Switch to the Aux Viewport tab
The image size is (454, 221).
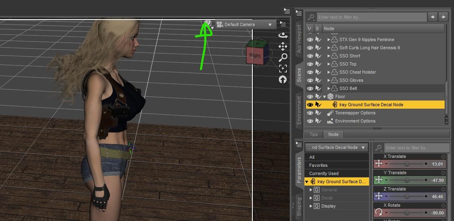coord(299,39)
